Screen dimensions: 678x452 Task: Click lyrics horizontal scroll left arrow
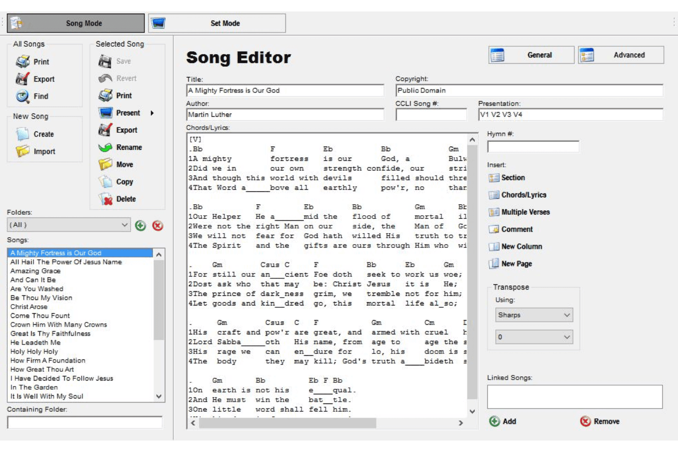[x=193, y=423]
